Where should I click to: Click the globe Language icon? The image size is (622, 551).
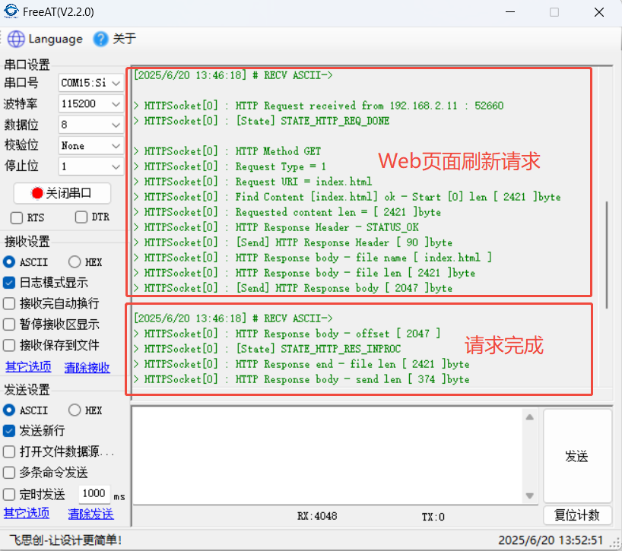point(16,39)
